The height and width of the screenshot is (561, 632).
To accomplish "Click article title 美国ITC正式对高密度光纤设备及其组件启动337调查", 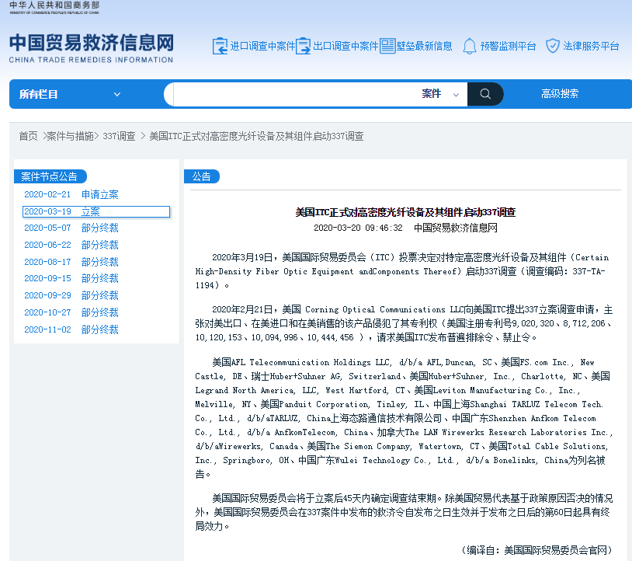I will 405,212.
